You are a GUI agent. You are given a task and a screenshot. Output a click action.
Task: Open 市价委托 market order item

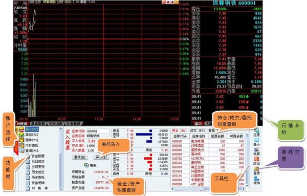click(32, 145)
